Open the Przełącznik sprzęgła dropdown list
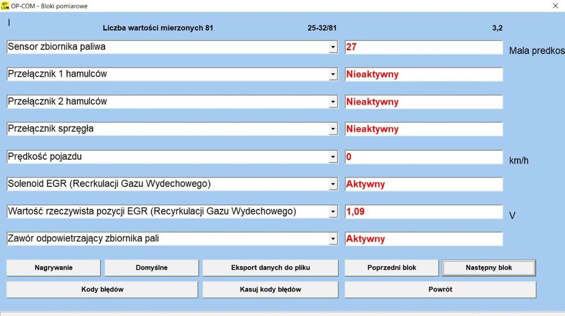Viewport: 565px width, 316px height. point(333,130)
